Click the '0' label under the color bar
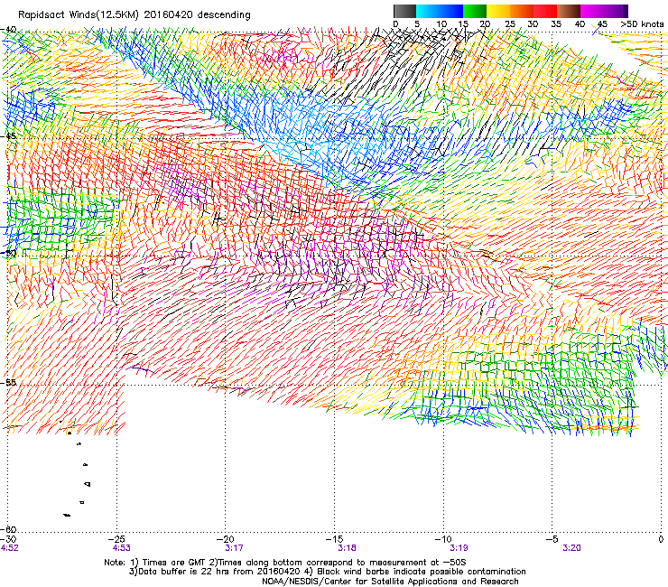The height and width of the screenshot is (587, 668). (395, 24)
